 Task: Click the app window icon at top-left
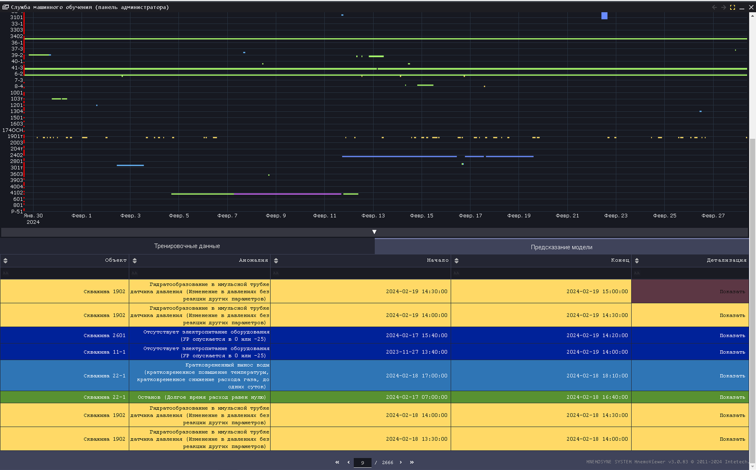coord(5,7)
